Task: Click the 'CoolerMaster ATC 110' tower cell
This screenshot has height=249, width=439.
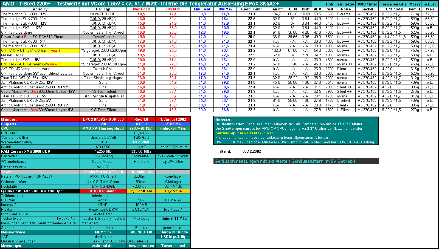Action: [x=103, y=172]
